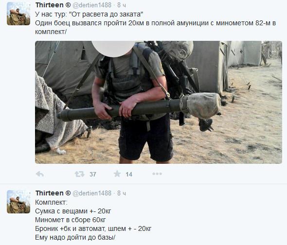Enlarge the soldier with mortar photo

pos(159,102)
